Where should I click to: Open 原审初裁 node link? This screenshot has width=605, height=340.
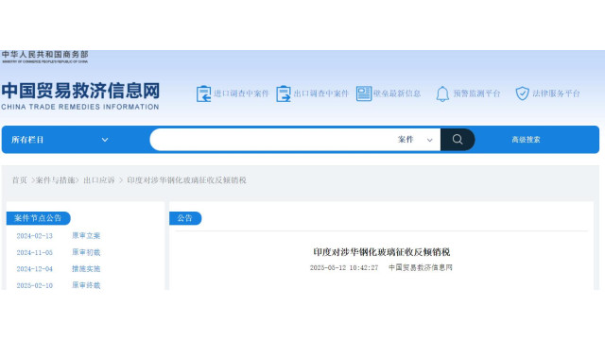point(86,252)
